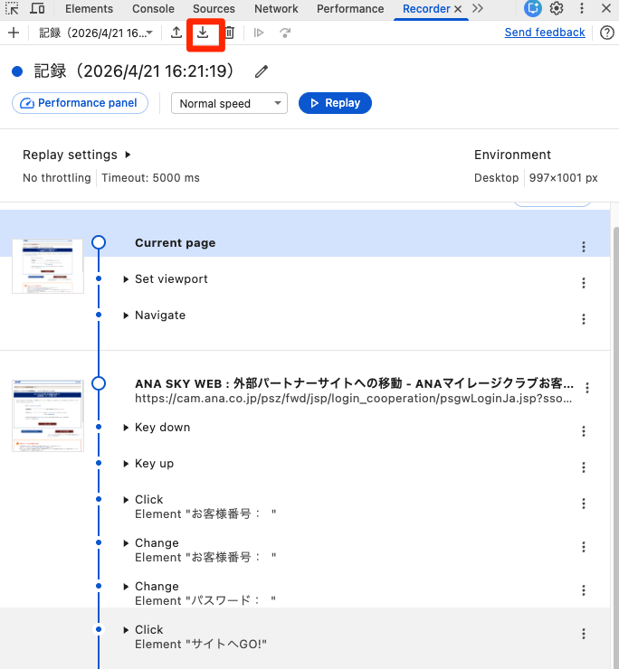
Task: Click the No throttling setting
Action: tap(57, 178)
